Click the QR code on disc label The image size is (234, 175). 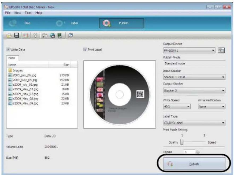point(140,94)
